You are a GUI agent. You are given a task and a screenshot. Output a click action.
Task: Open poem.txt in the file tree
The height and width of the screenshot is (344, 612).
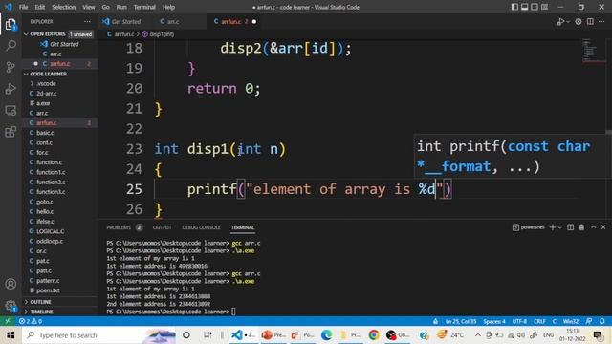coord(60,290)
